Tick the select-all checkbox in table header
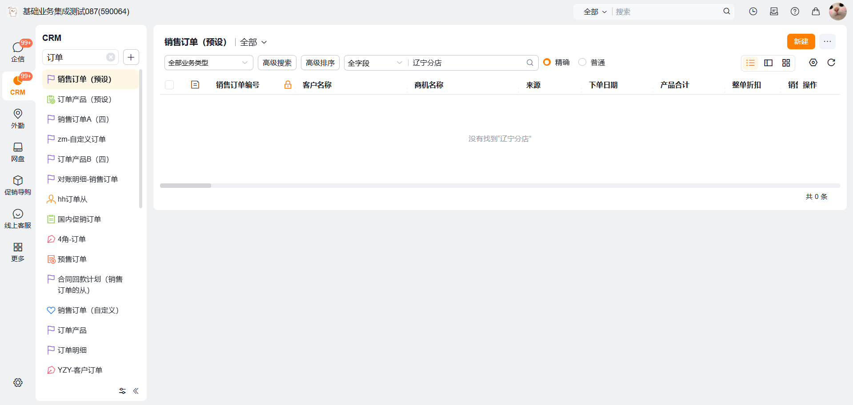This screenshot has width=853, height=405. [169, 85]
